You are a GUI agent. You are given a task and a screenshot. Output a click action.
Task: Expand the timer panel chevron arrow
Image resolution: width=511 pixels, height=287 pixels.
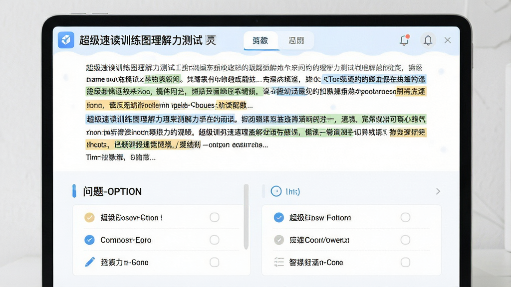(x=438, y=191)
